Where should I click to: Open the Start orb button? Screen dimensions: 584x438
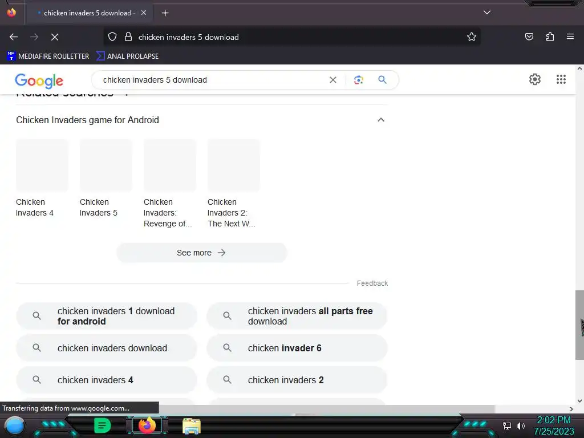click(x=15, y=425)
